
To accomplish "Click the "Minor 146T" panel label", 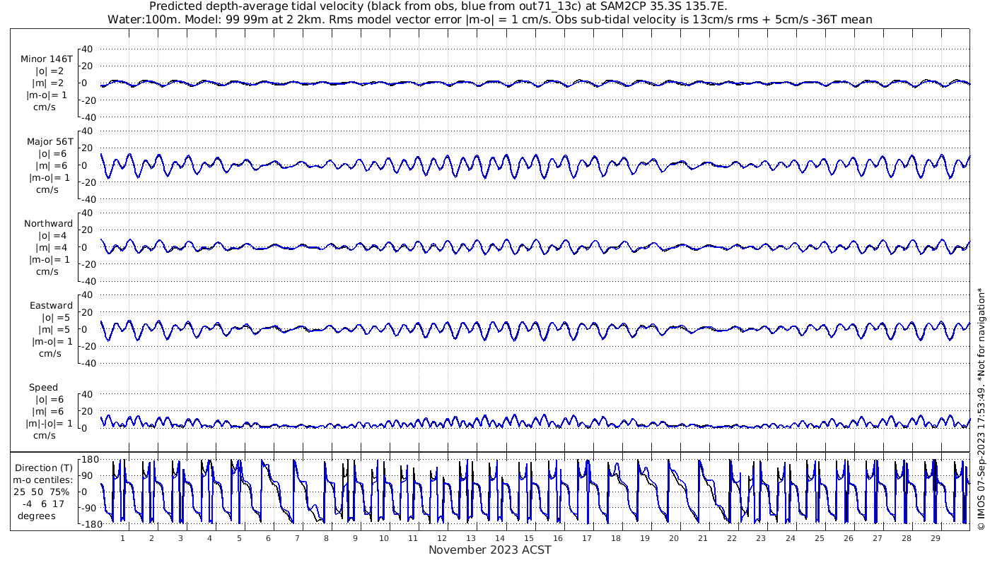I will coord(47,59).
